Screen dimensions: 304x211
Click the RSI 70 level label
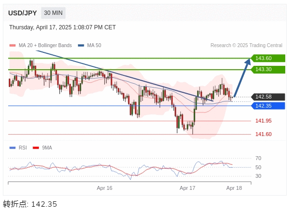click(258, 158)
